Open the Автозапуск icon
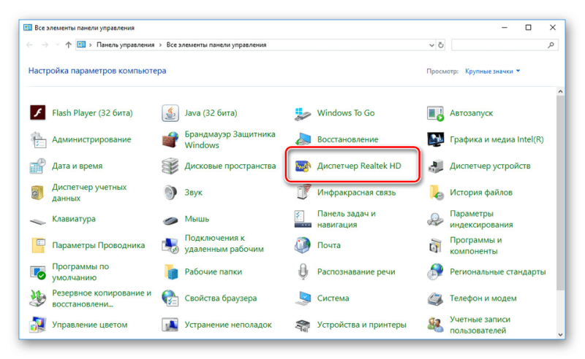This screenshot has height=359, width=585. click(x=435, y=113)
